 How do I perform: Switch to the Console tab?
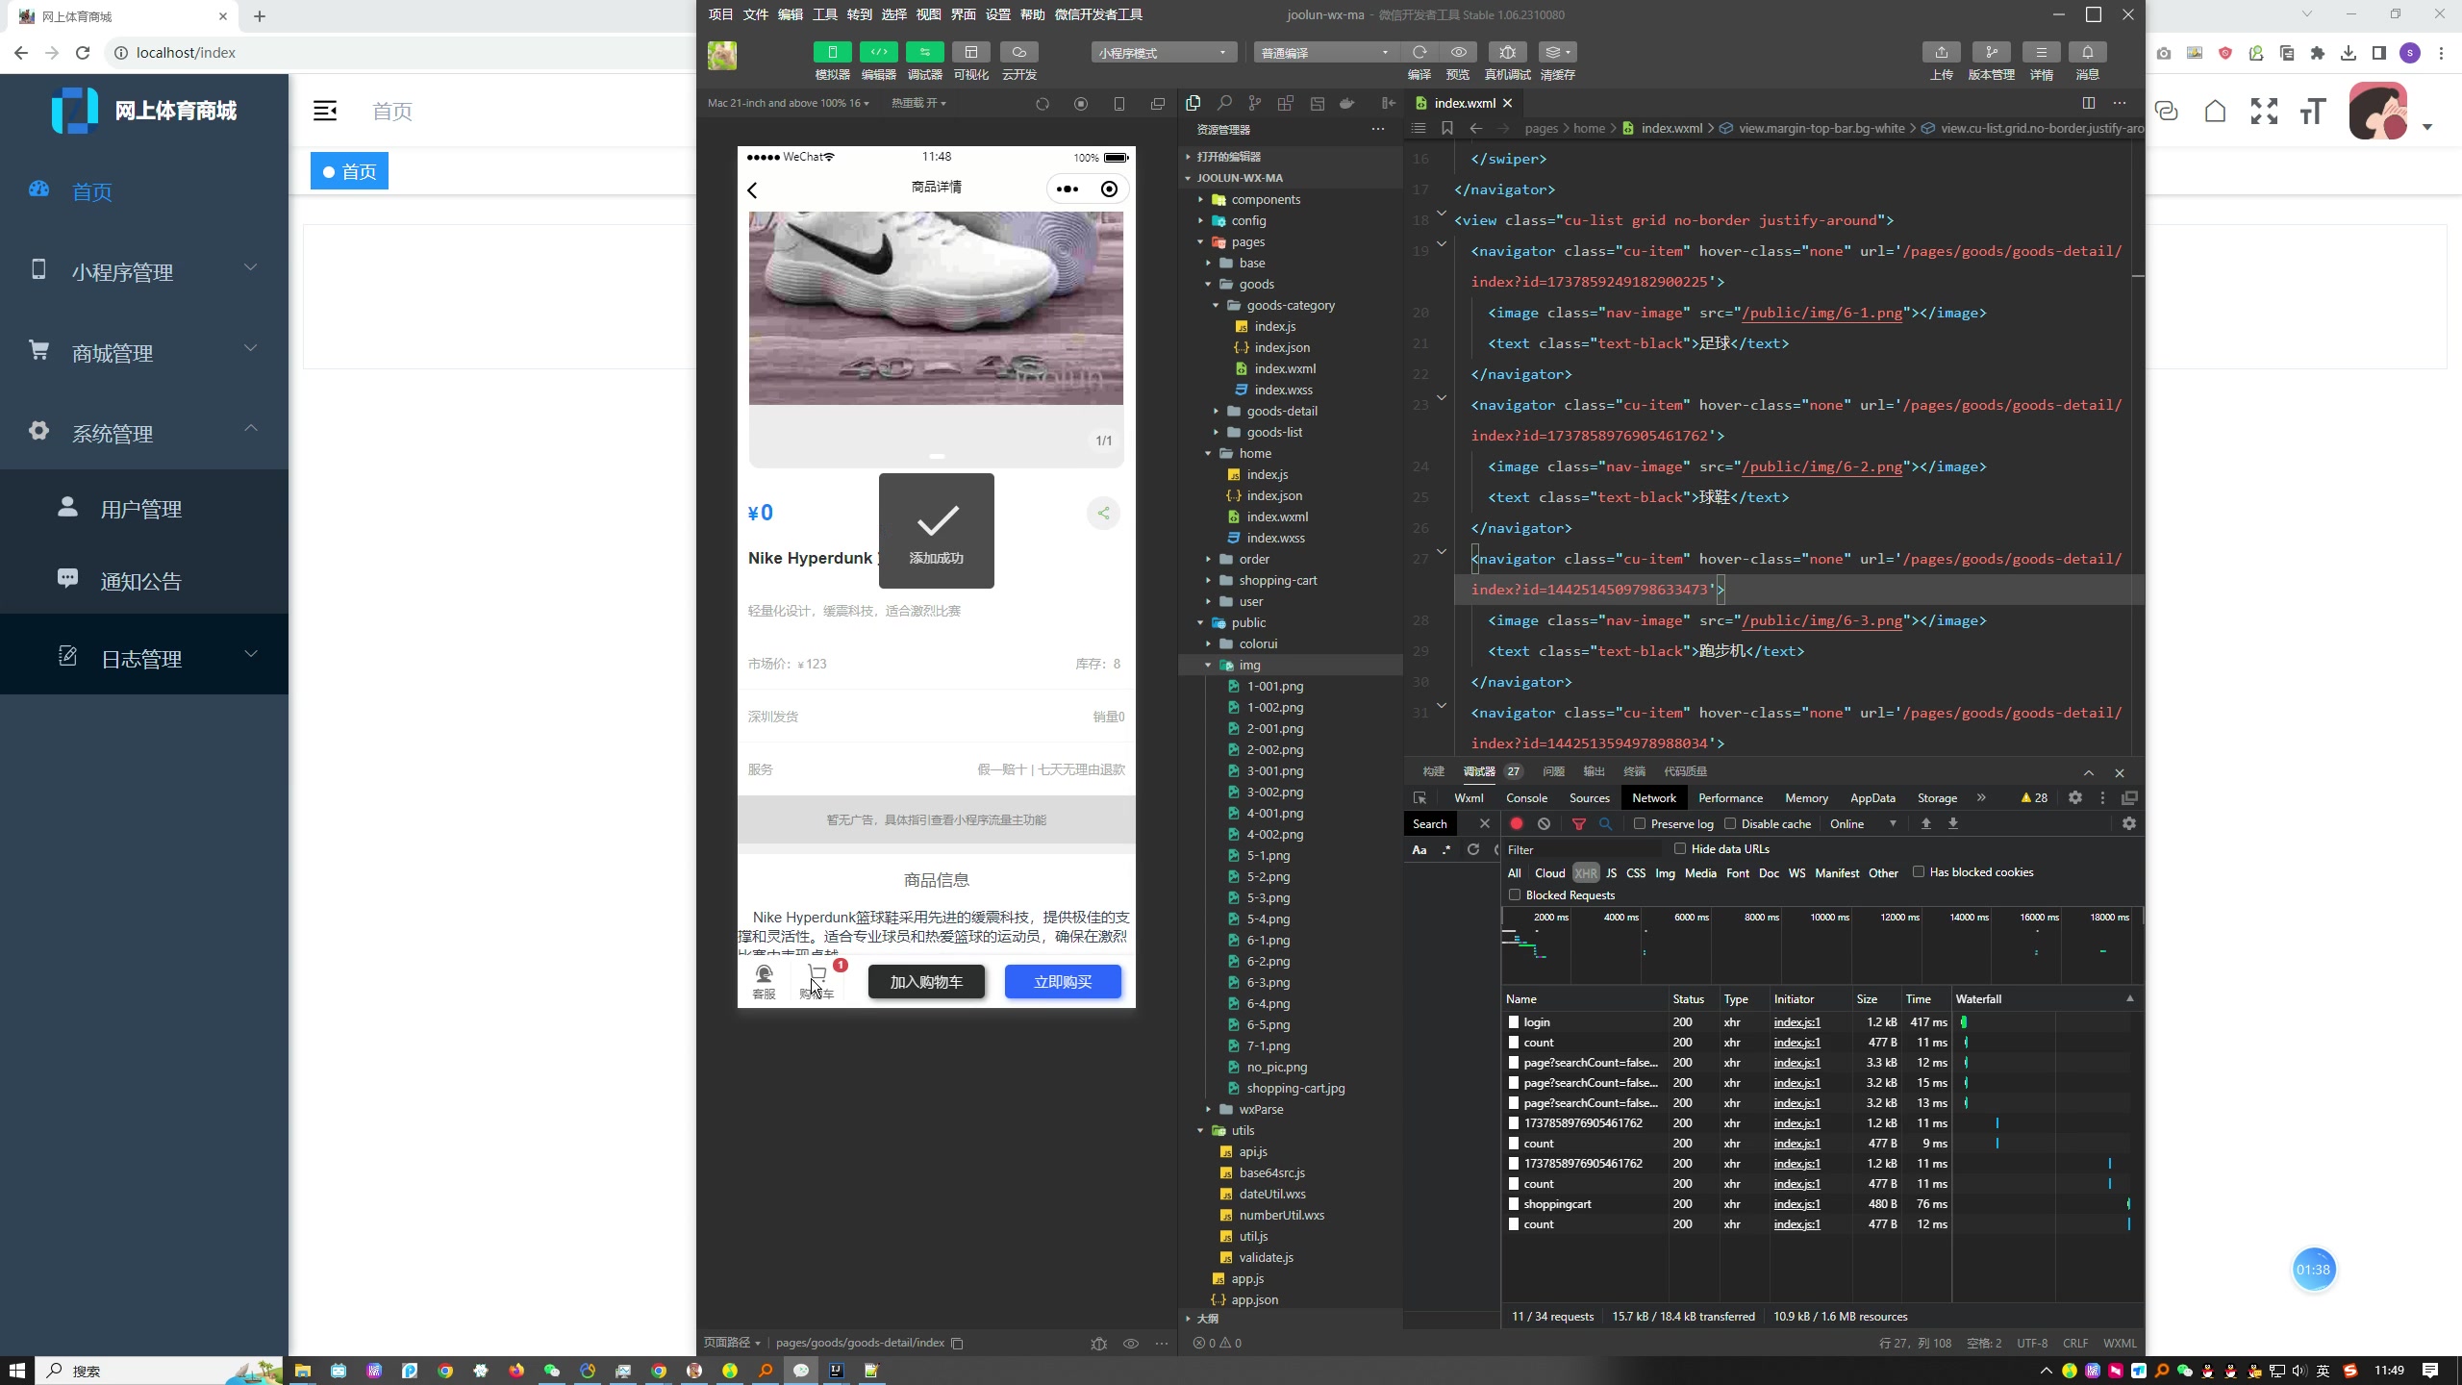(x=1526, y=797)
